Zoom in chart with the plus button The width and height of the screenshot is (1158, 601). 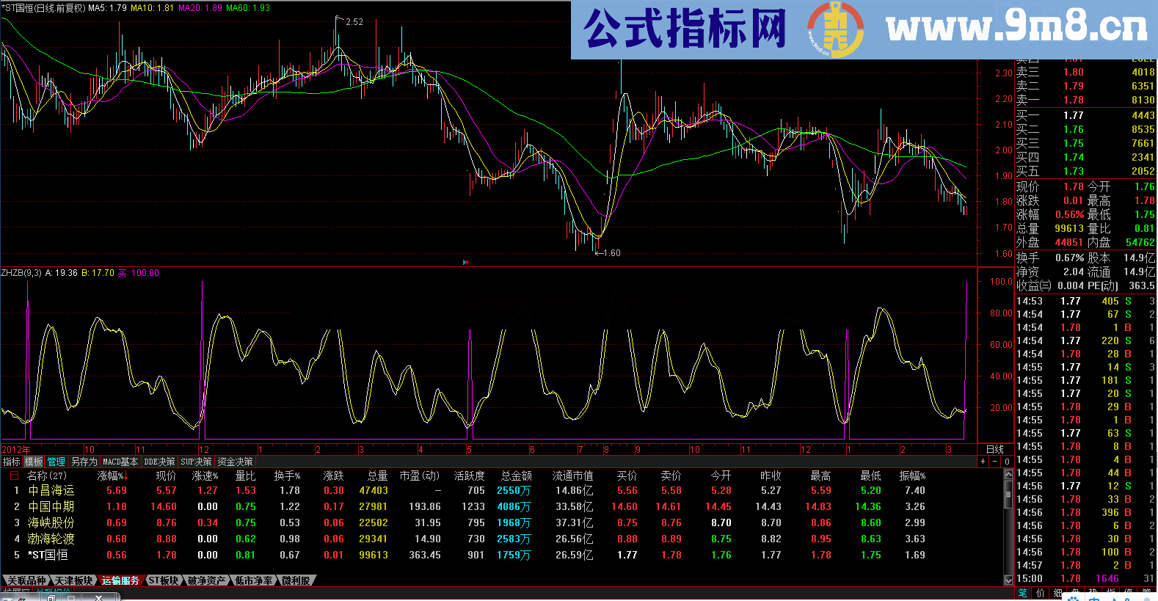coord(983,462)
